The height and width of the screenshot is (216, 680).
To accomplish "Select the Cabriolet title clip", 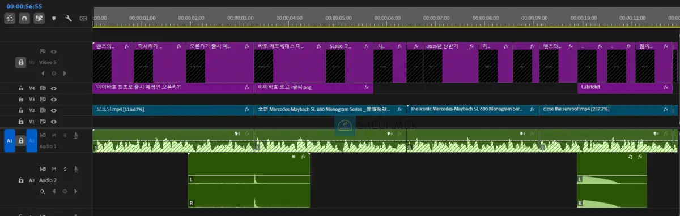I will click(624, 88).
